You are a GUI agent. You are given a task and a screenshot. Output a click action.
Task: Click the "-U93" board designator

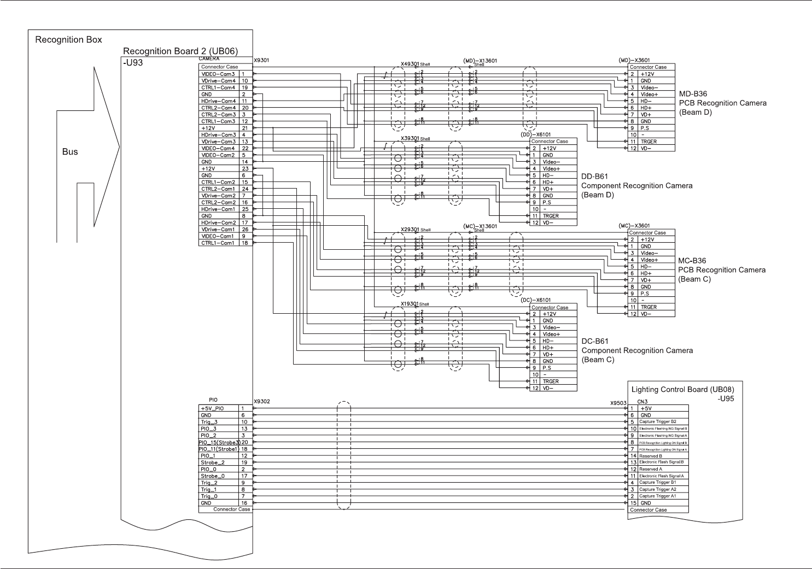(133, 62)
